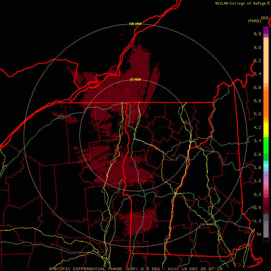Click the 9.0 value on legend
271x271 pixels.
(257, 47)
